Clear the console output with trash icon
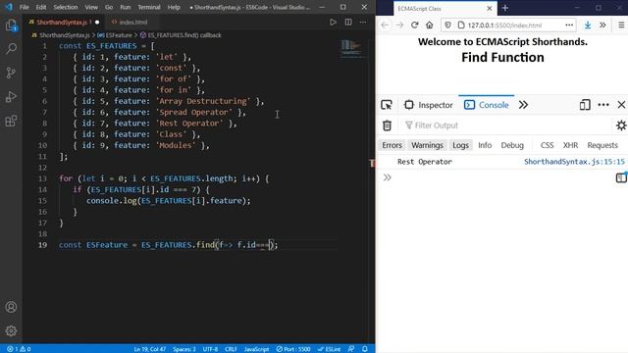Screen dimensions: 628x353 click(387, 126)
